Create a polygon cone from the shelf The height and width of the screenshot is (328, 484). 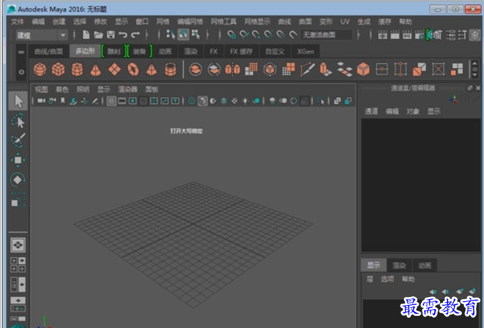[x=96, y=70]
